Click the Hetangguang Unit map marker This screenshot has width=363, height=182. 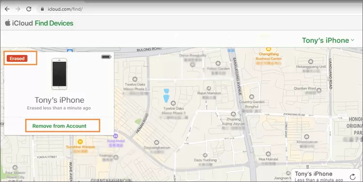pyautogui.click(x=311, y=62)
